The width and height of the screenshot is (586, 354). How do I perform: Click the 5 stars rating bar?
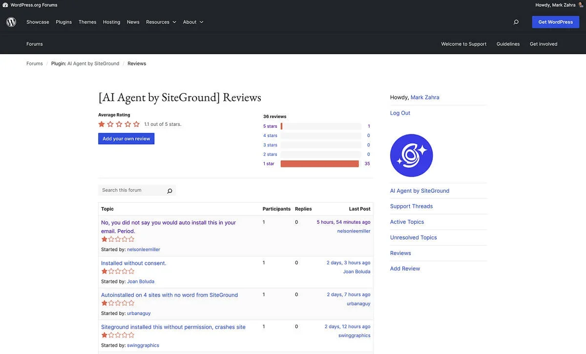coord(321,126)
